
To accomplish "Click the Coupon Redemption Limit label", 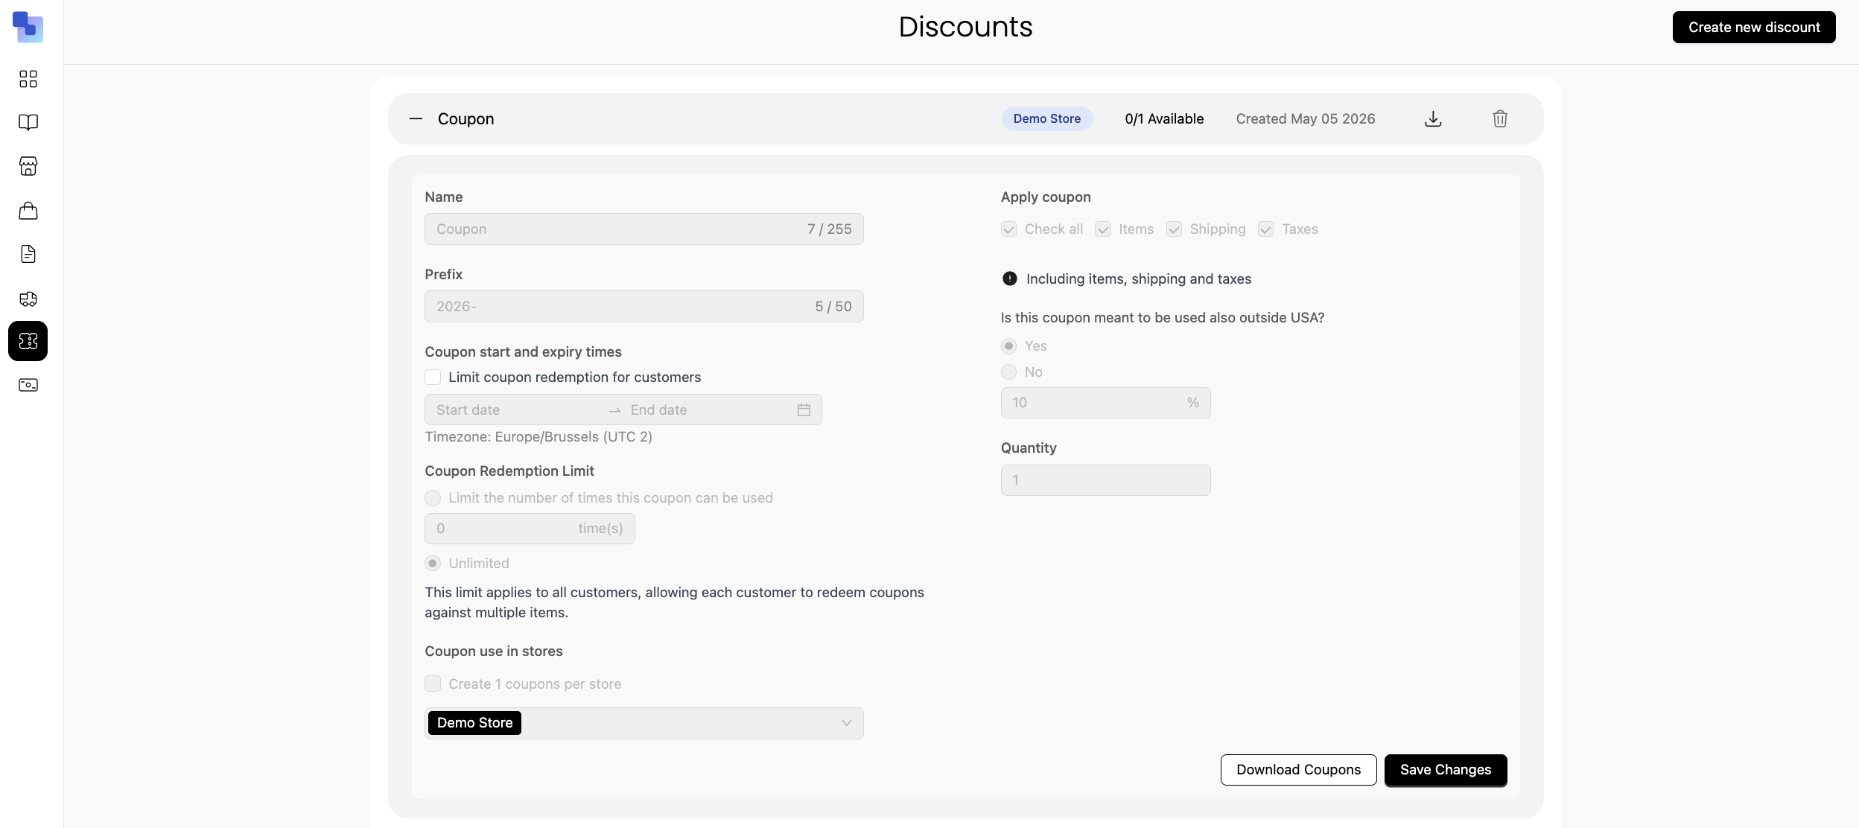I will pyautogui.click(x=509, y=471).
